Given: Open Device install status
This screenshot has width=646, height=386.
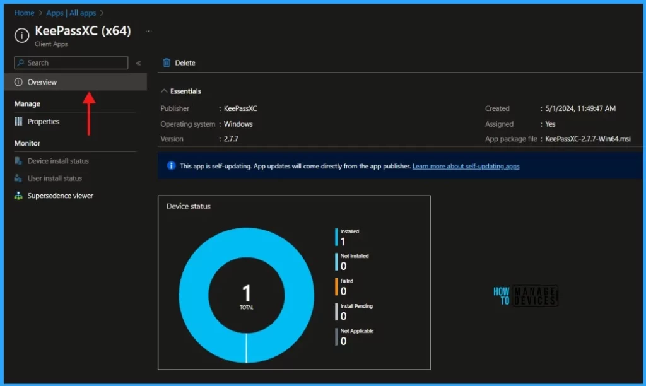Looking at the screenshot, I should [58, 161].
